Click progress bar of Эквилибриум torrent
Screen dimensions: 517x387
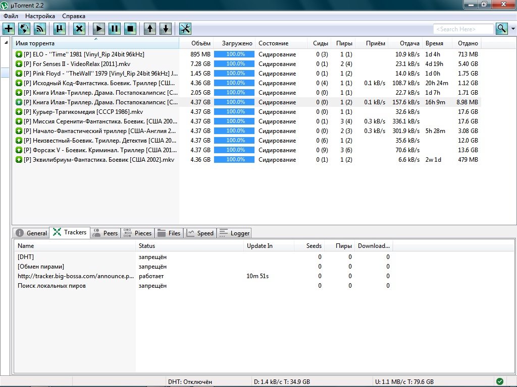[234, 159]
